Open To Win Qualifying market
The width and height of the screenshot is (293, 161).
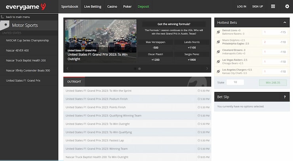point(137,132)
